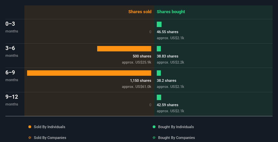Click the green bar for 9–12 months
Image resolution: width=278 pixels, height=142 pixels.
point(159,97)
